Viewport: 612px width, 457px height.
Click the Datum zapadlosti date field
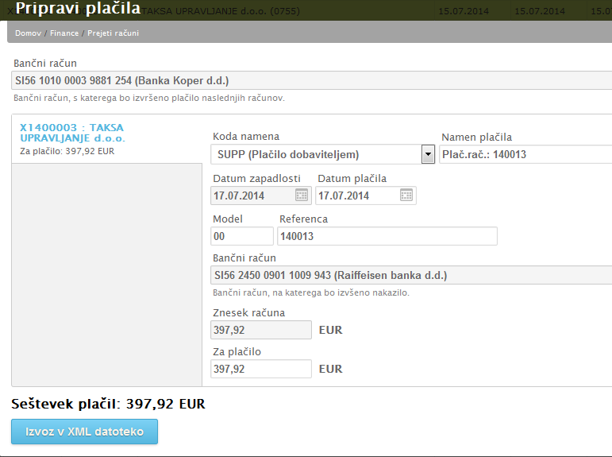click(252, 196)
